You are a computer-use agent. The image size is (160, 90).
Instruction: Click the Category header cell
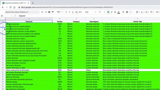(x=76, y=21)
